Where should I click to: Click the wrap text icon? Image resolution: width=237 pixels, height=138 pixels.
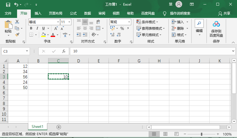(98, 22)
